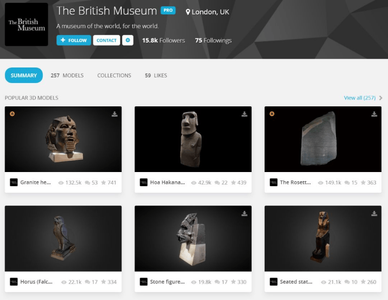
Task: Click the star likes icon showing 334
Action: click(104, 282)
